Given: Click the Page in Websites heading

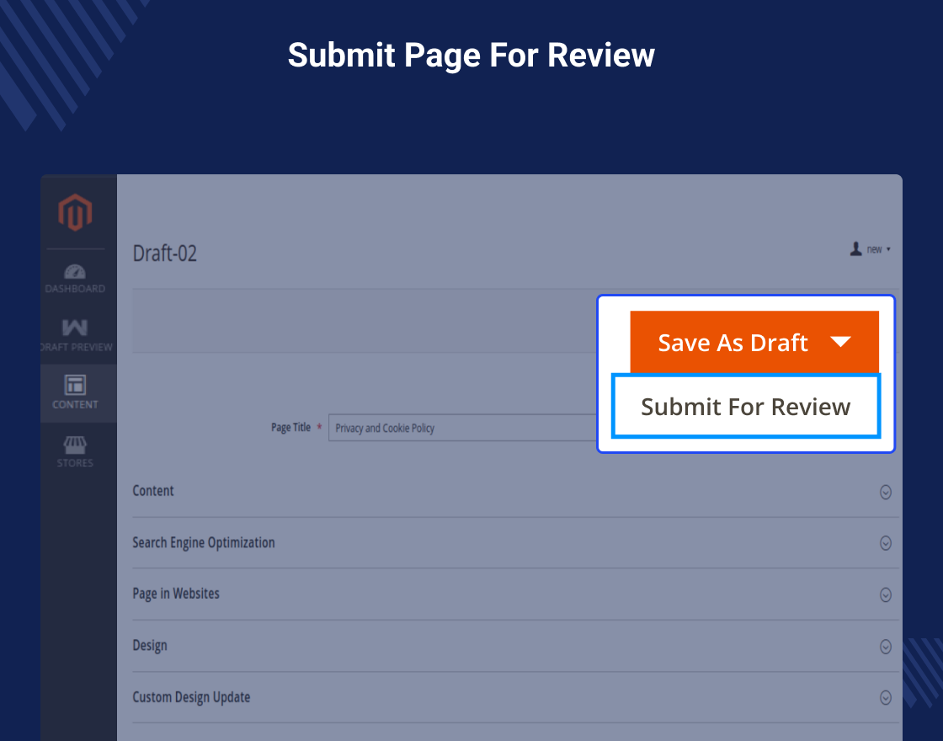Looking at the screenshot, I should click(176, 594).
